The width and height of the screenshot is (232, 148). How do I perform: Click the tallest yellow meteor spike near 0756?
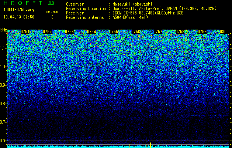[146, 144]
